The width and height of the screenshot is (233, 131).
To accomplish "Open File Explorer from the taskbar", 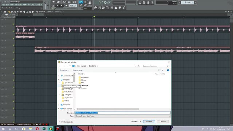I will (x=31, y=129).
